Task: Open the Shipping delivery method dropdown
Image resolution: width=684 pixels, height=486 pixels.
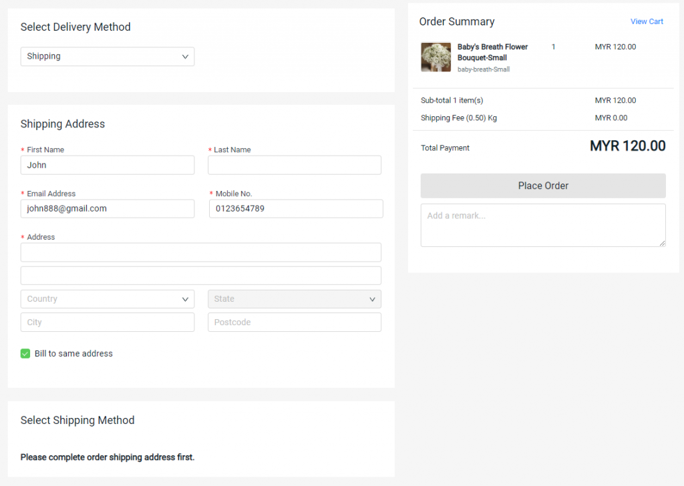Action: [x=108, y=57]
